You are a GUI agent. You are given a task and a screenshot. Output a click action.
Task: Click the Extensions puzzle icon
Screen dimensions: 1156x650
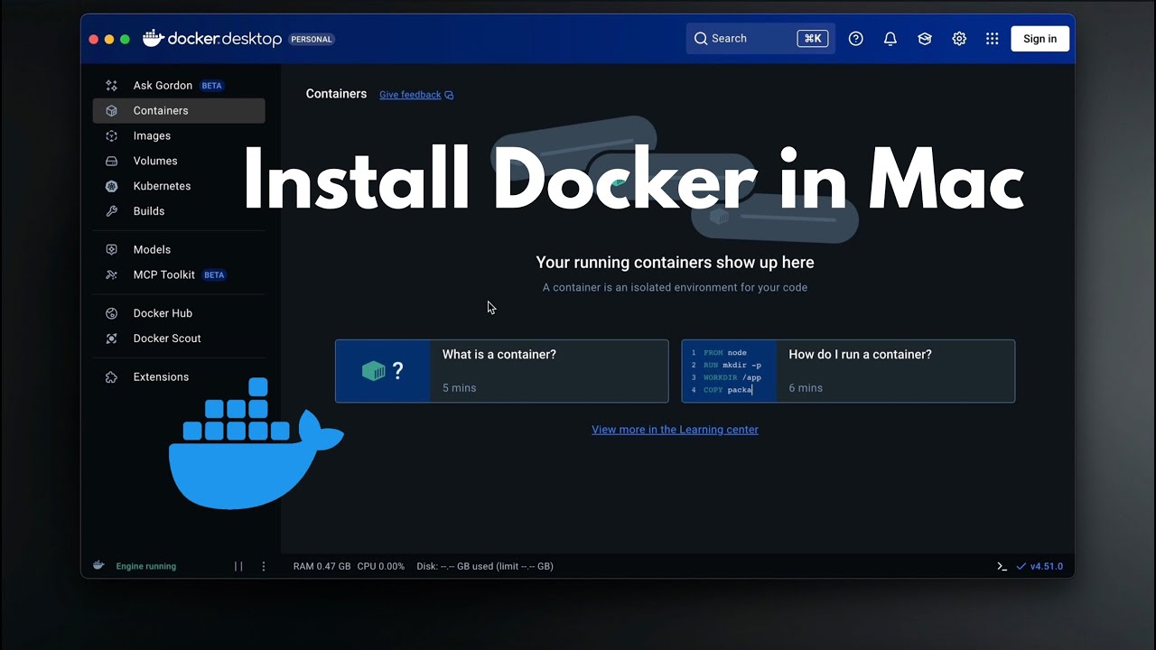tap(111, 377)
